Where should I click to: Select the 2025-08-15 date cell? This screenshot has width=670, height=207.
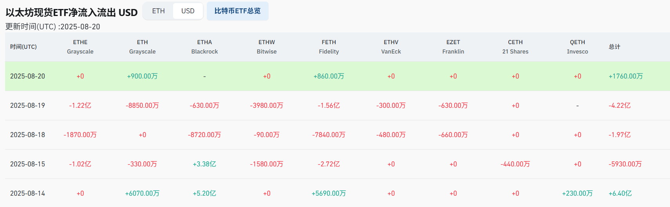click(27, 164)
